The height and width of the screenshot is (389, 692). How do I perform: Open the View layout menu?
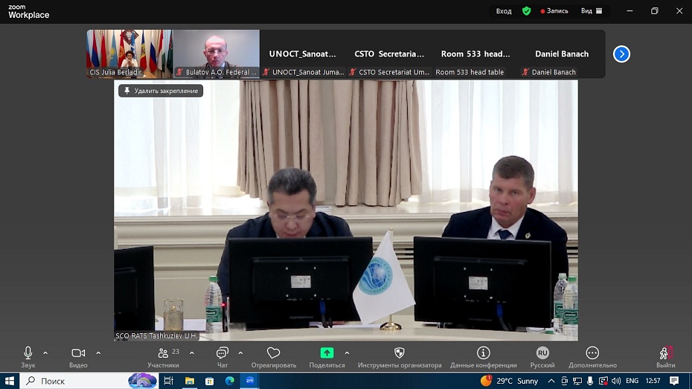pyautogui.click(x=591, y=11)
